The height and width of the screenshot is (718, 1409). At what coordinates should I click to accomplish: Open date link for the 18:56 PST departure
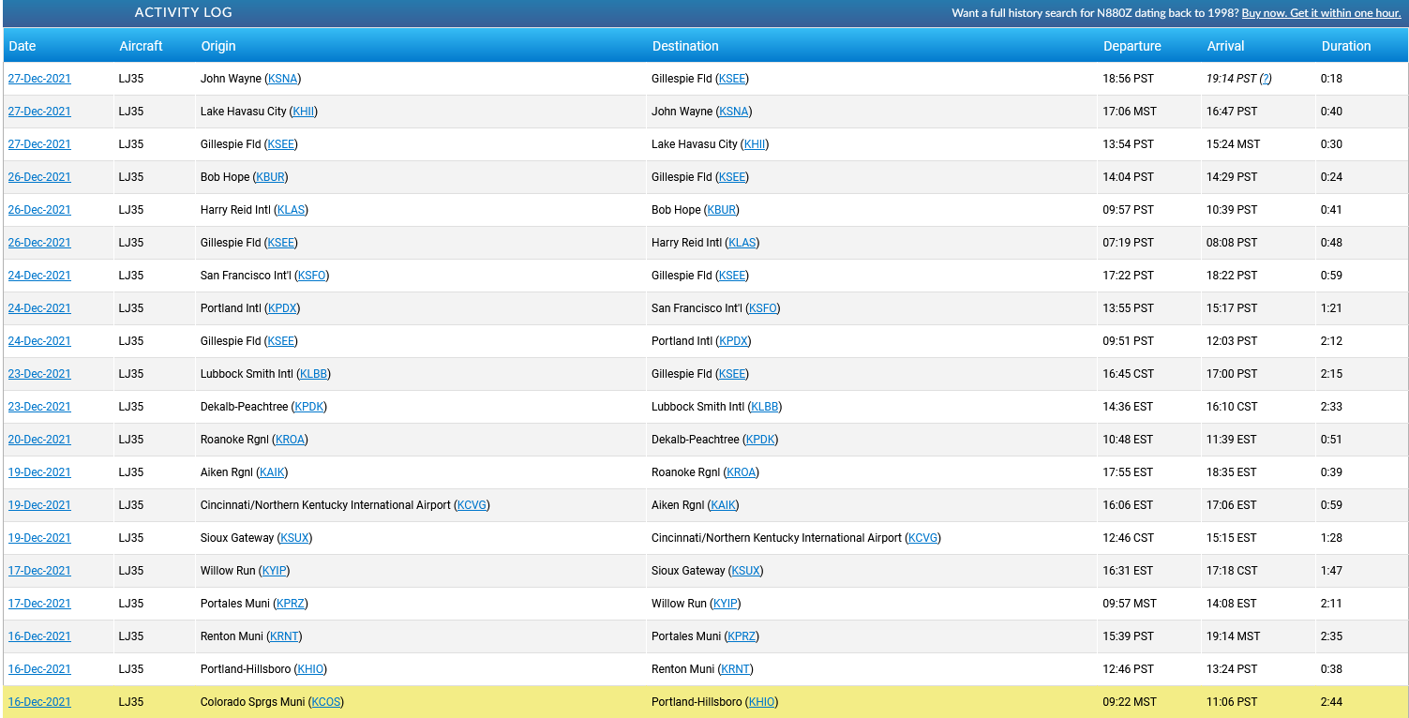pos(39,79)
